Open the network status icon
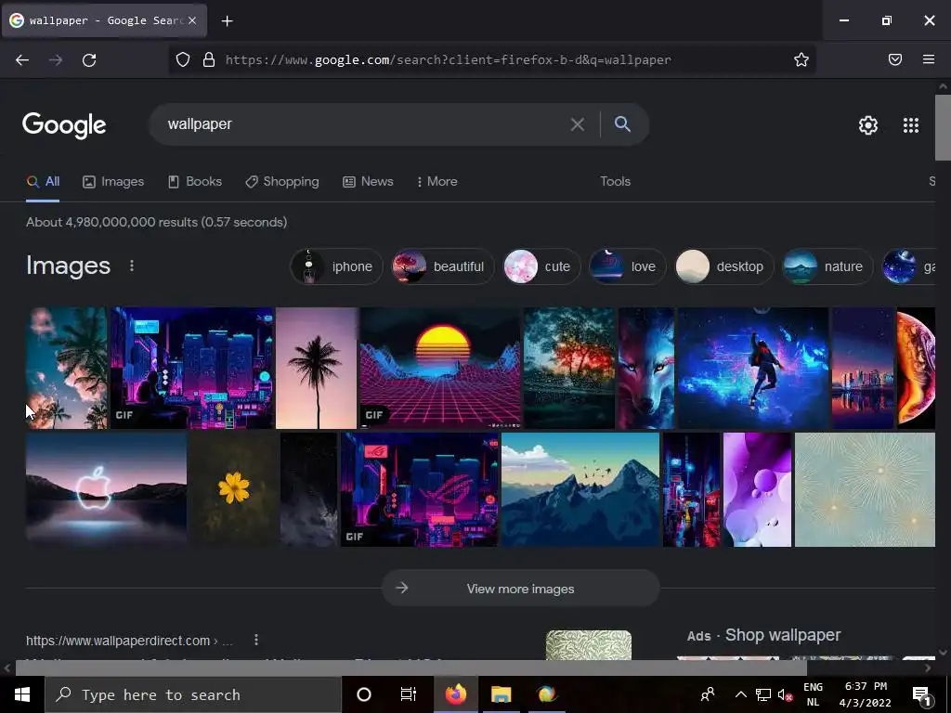This screenshot has width=951, height=713. (763, 695)
